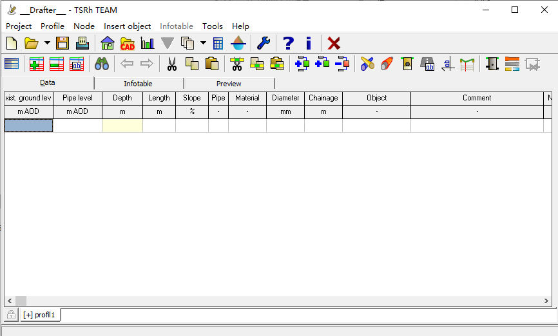Show program info with the blue i icon

(309, 43)
